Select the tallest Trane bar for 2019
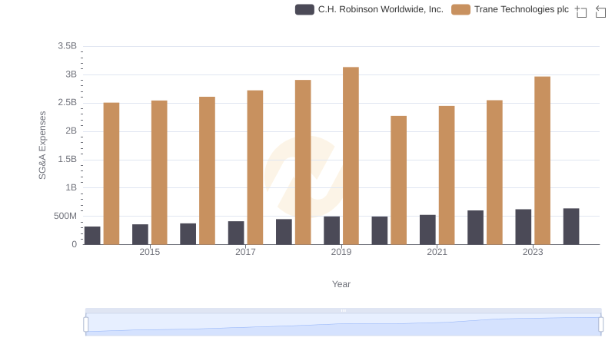 click(x=351, y=156)
